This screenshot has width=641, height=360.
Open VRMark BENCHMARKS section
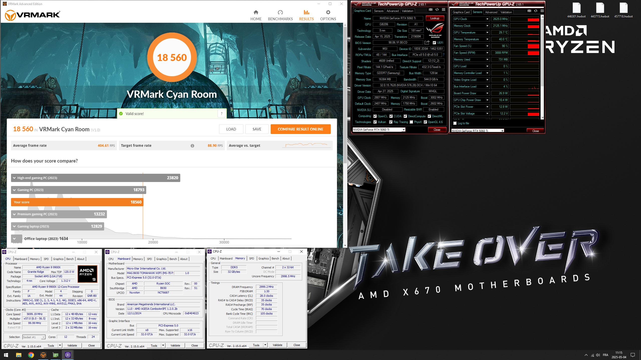(280, 15)
